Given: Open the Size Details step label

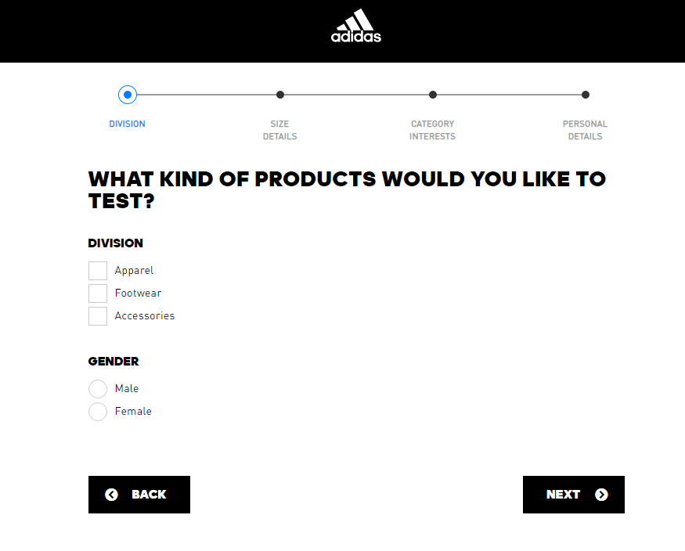Looking at the screenshot, I should click(x=279, y=130).
